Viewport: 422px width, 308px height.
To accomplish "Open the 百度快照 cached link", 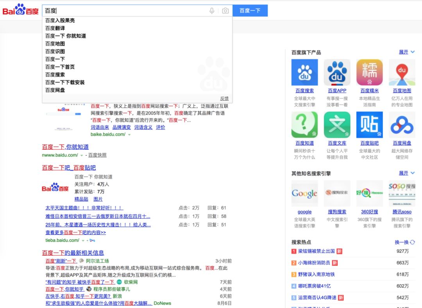I will point(97,155).
